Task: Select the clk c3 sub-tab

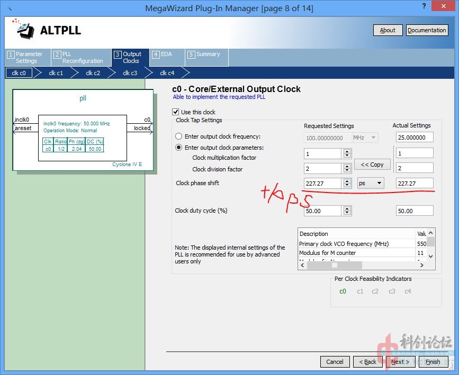Action: 130,73
